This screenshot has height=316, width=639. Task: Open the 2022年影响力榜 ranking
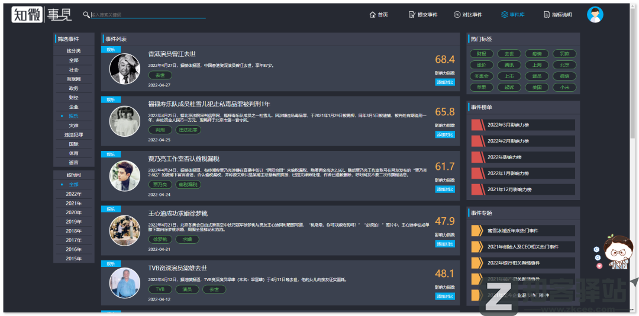(x=504, y=157)
